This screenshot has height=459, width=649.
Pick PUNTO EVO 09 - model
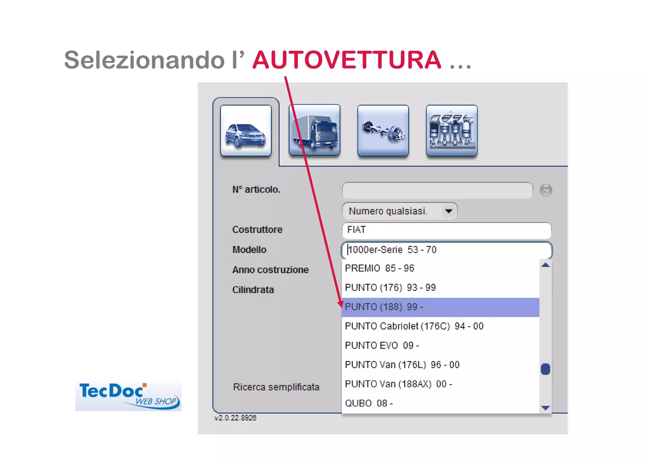[x=440, y=345]
